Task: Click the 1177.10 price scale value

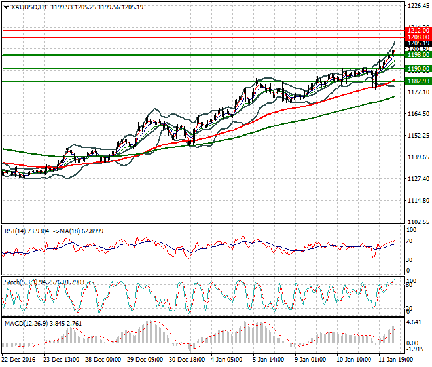Action: tap(418, 92)
